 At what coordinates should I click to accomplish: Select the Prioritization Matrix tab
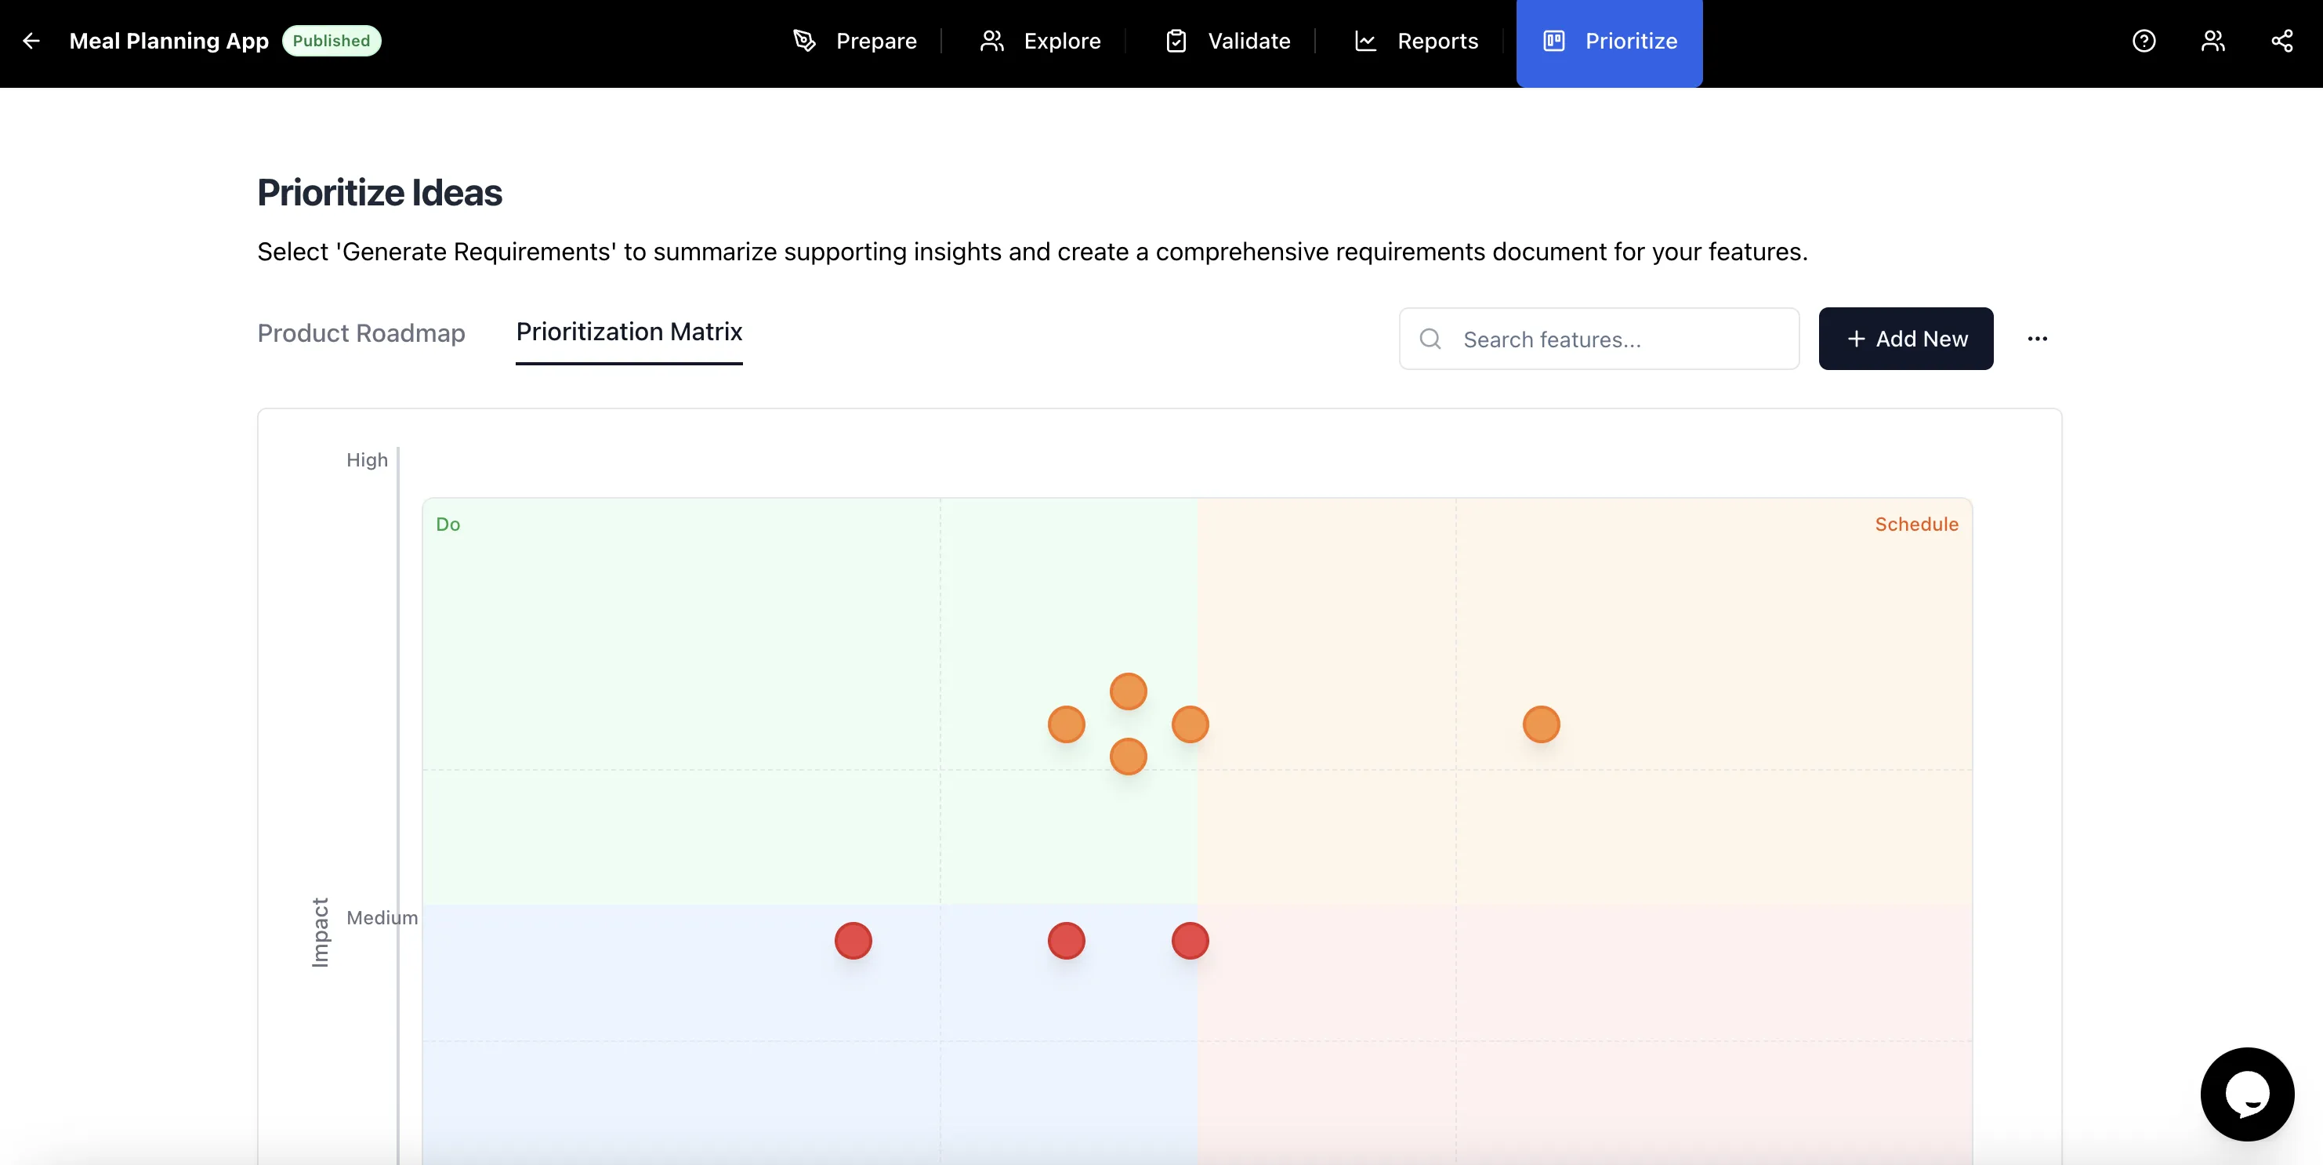[629, 332]
